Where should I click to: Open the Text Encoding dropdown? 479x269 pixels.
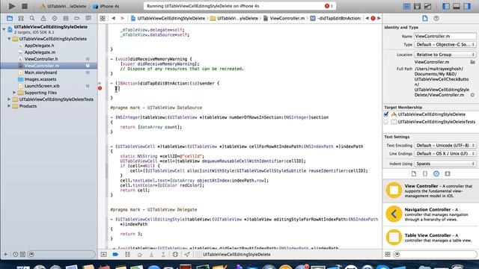(445, 145)
